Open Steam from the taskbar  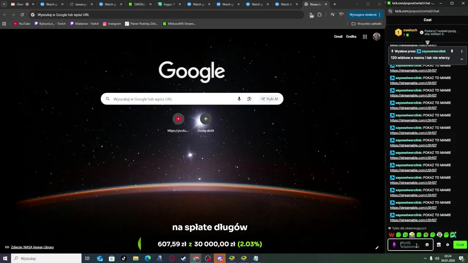183,259
